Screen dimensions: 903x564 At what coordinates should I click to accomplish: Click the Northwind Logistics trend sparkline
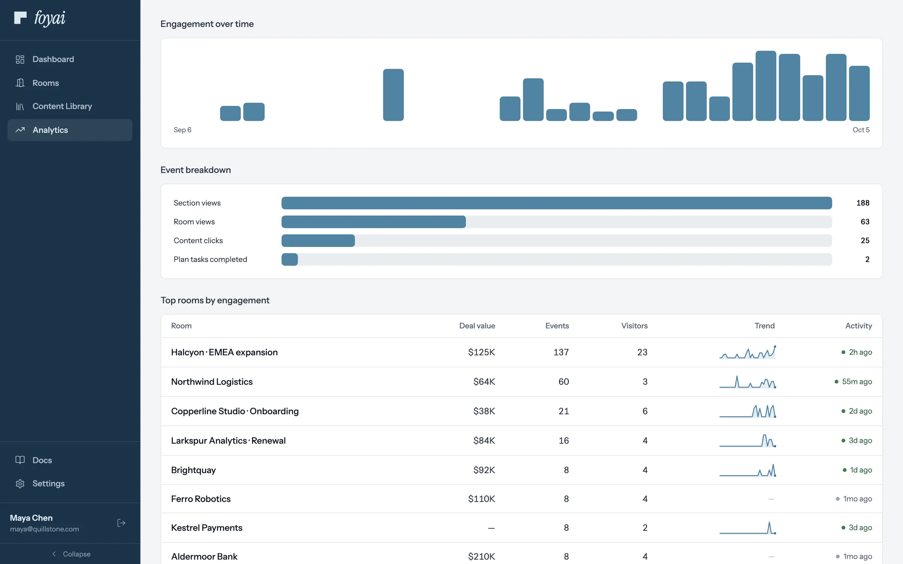click(x=748, y=382)
